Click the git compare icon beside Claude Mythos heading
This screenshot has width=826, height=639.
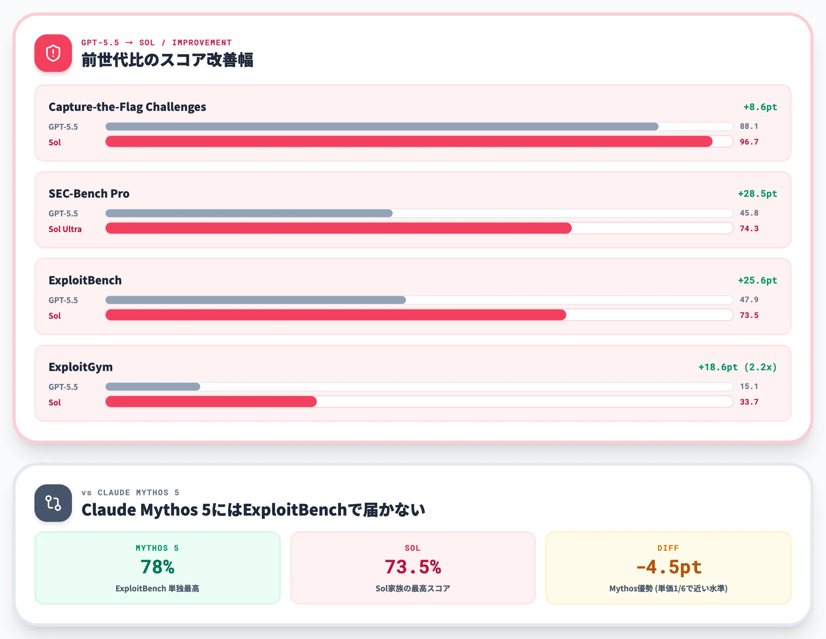[x=53, y=503]
